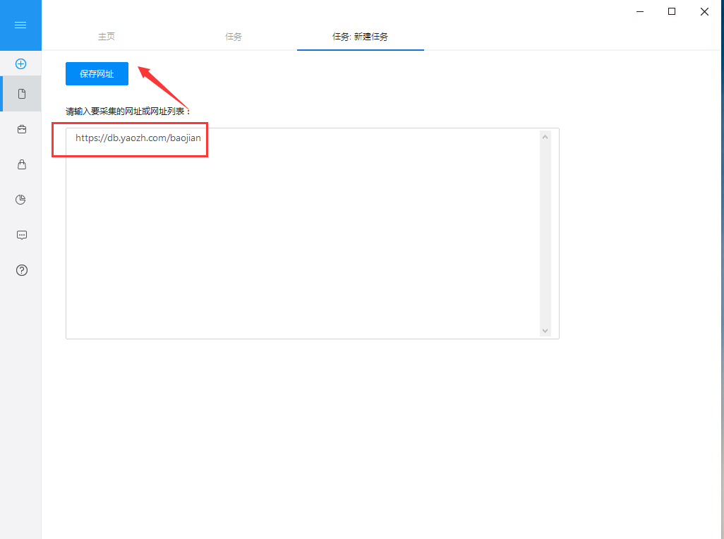Screen dimensions: 724x539
Task: Minimize the application window
Action: point(640,11)
